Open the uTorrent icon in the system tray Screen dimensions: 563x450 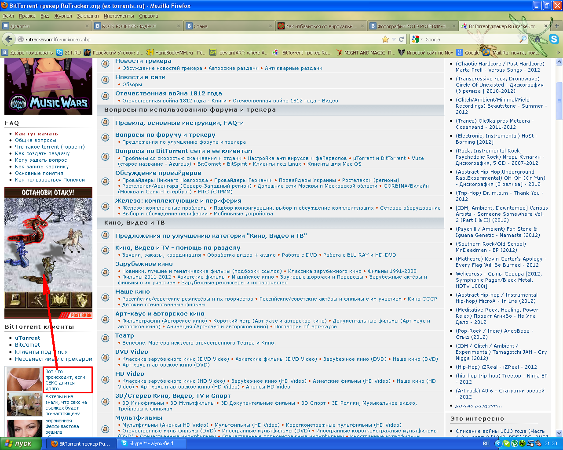point(514,443)
